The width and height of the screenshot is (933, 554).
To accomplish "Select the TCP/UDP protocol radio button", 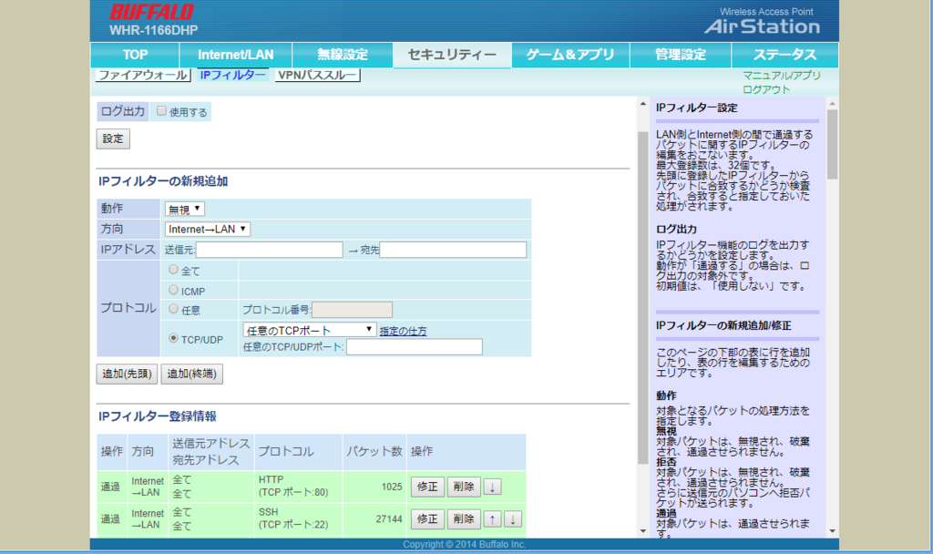I will (x=173, y=338).
